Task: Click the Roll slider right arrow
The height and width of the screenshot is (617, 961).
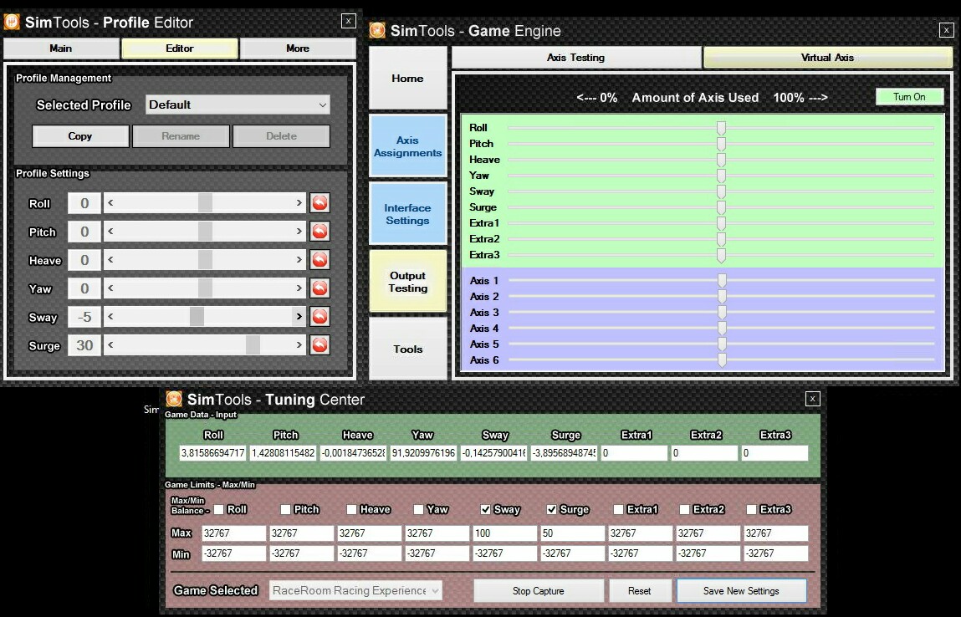Action: pos(299,203)
